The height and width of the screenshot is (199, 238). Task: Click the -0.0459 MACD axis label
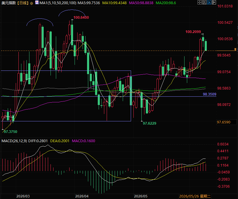click(x=223, y=172)
